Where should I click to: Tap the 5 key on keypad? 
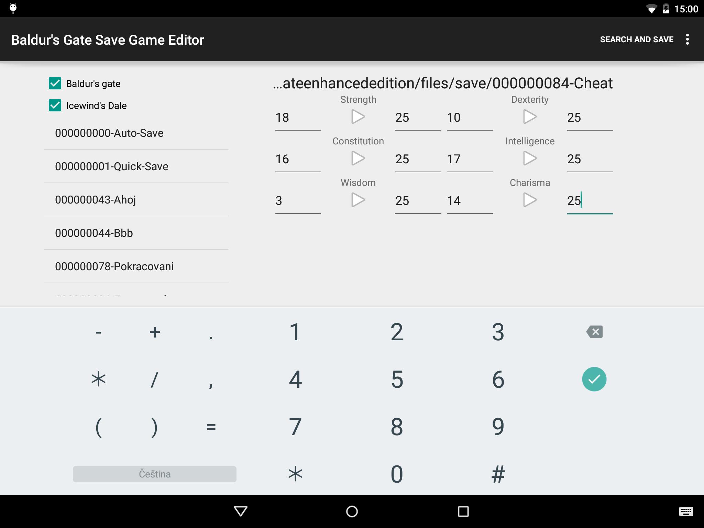[397, 379]
